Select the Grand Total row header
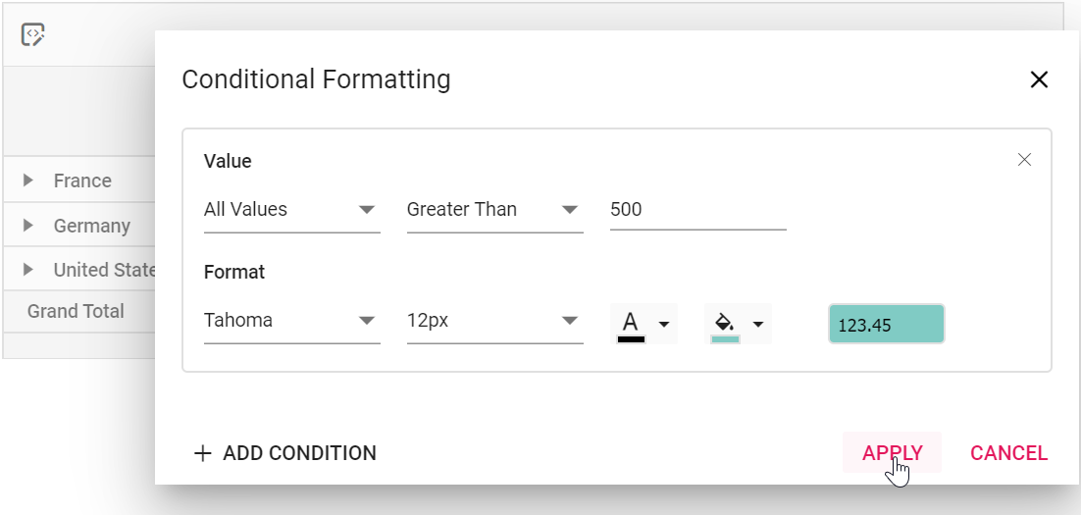1081x515 pixels. click(x=76, y=311)
